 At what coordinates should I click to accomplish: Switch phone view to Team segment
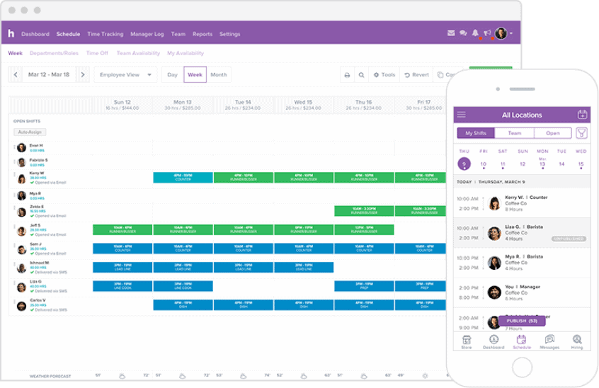click(514, 133)
